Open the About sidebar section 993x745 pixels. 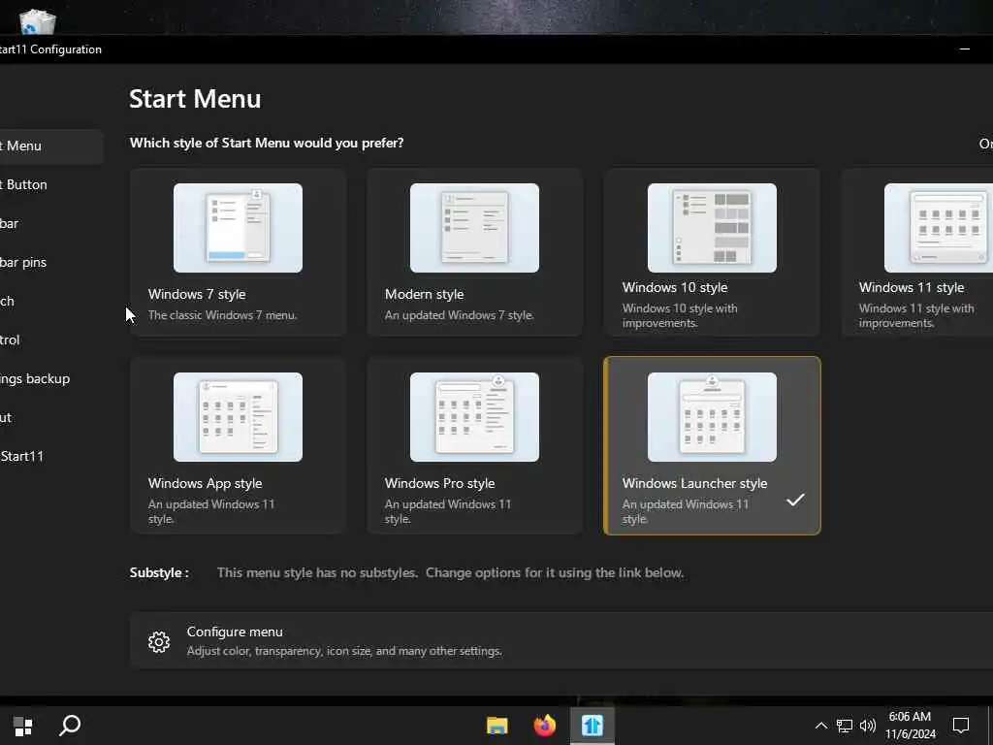(x=50, y=417)
